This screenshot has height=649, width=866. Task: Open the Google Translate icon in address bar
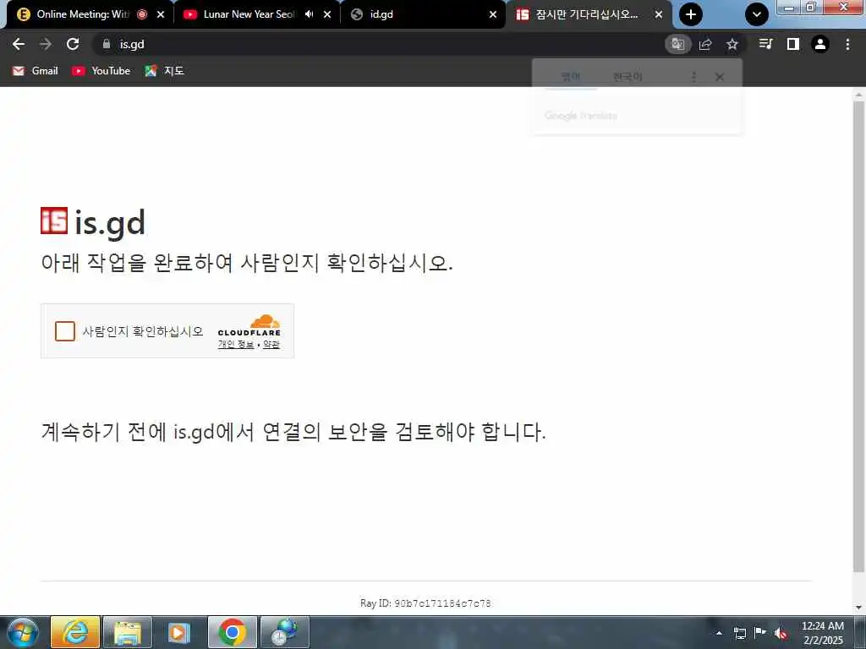(x=677, y=44)
